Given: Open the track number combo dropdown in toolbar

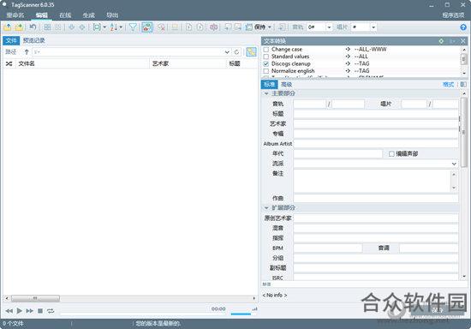Looking at the screenshot, I should (329, 27).
